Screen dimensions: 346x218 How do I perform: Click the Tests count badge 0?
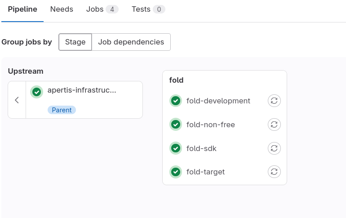tap(159, 9)
